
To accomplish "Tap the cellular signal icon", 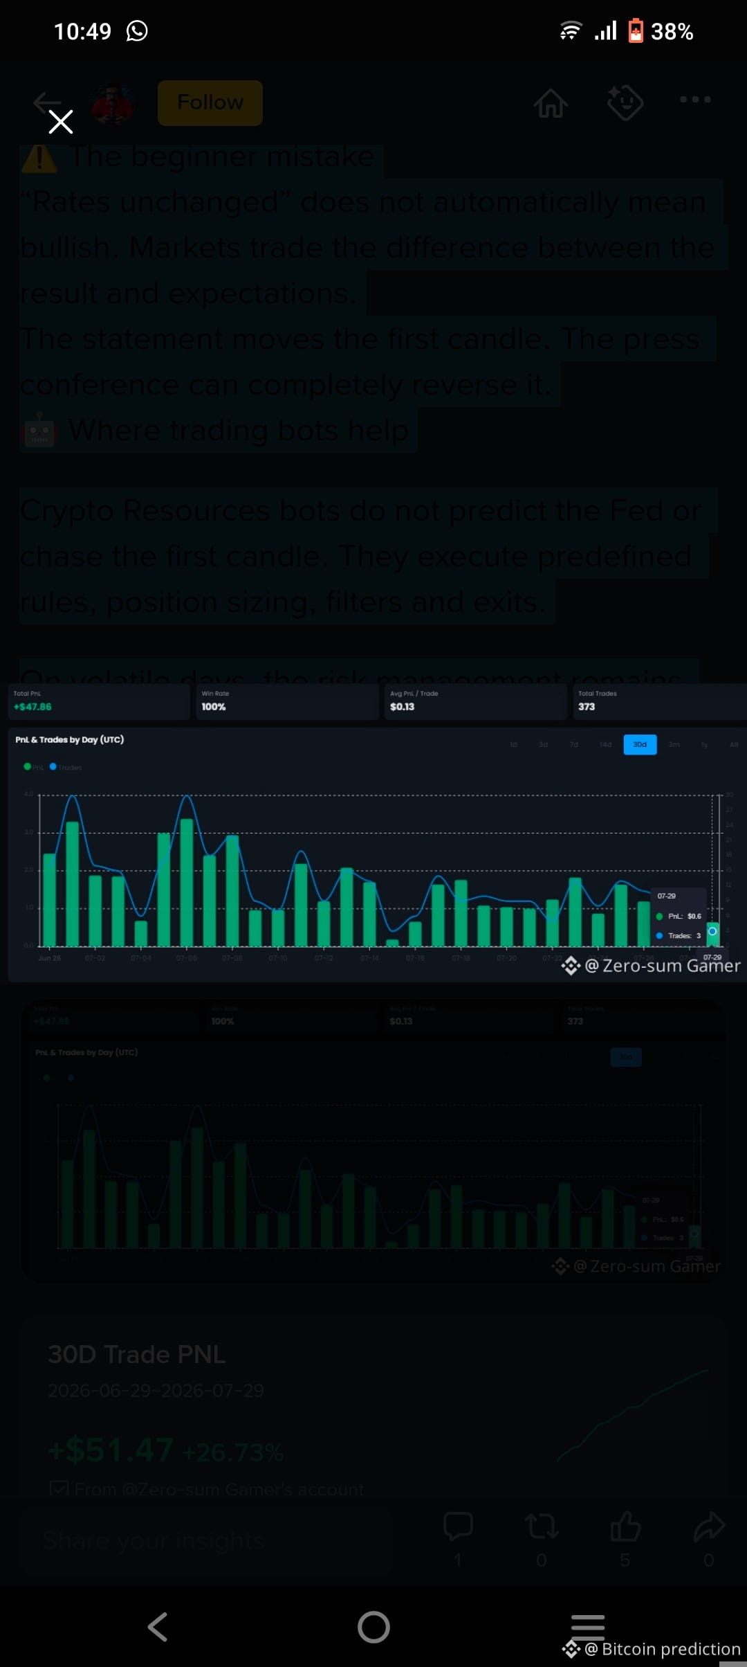I will click(x=605, y=31).
